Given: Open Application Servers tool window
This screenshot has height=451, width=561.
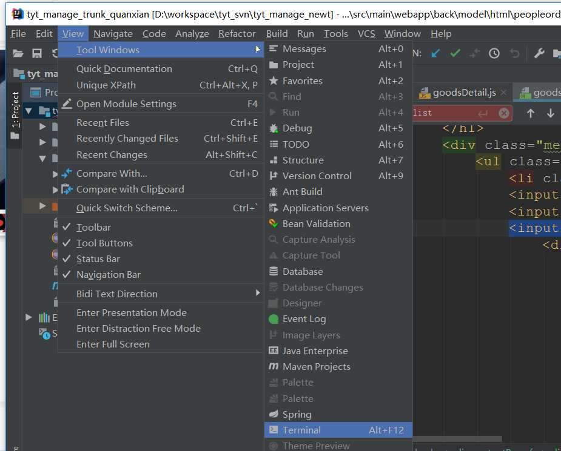Looking at the screenshot, I should coord(338,208).
